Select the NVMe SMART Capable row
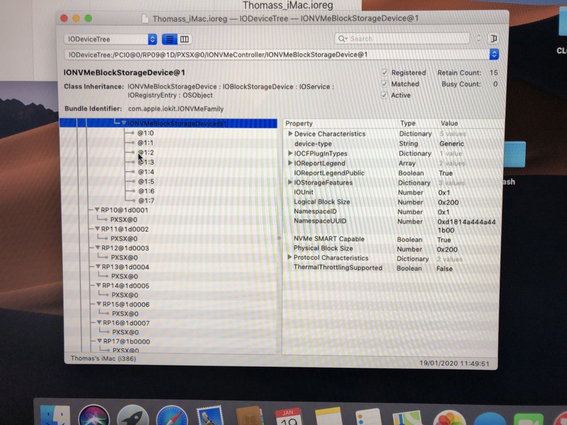Image resolution: width=567 pixels, height=425 pixels. point(393,239)
